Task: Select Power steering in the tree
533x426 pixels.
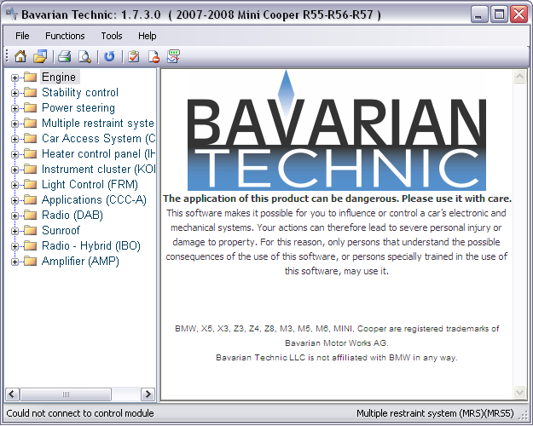Action: 78,107
